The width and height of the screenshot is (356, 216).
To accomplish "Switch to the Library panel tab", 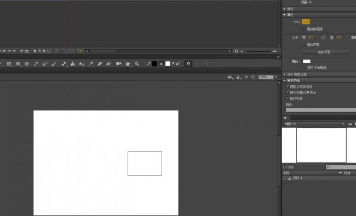I will (285, 118).
